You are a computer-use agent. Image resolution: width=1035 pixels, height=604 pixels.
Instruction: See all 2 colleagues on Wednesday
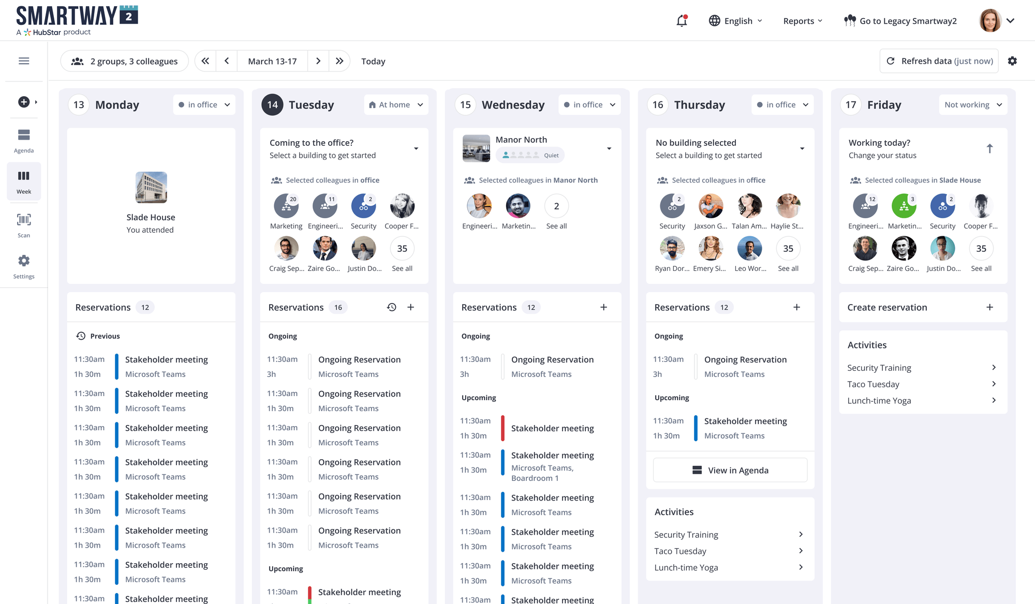(x=556, y=206)
